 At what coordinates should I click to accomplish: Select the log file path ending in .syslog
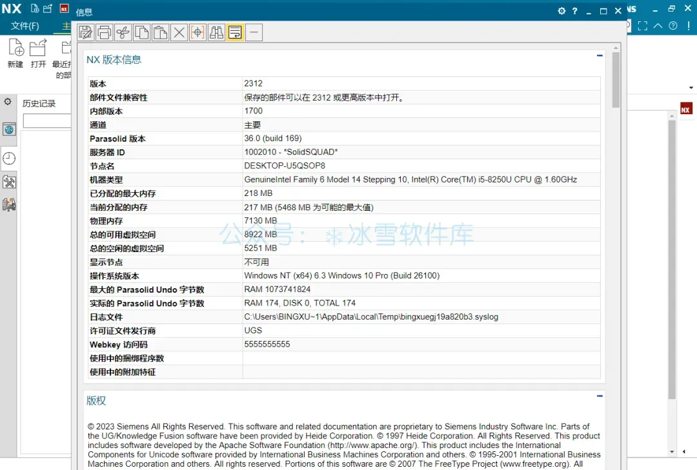tap(371, 317)
